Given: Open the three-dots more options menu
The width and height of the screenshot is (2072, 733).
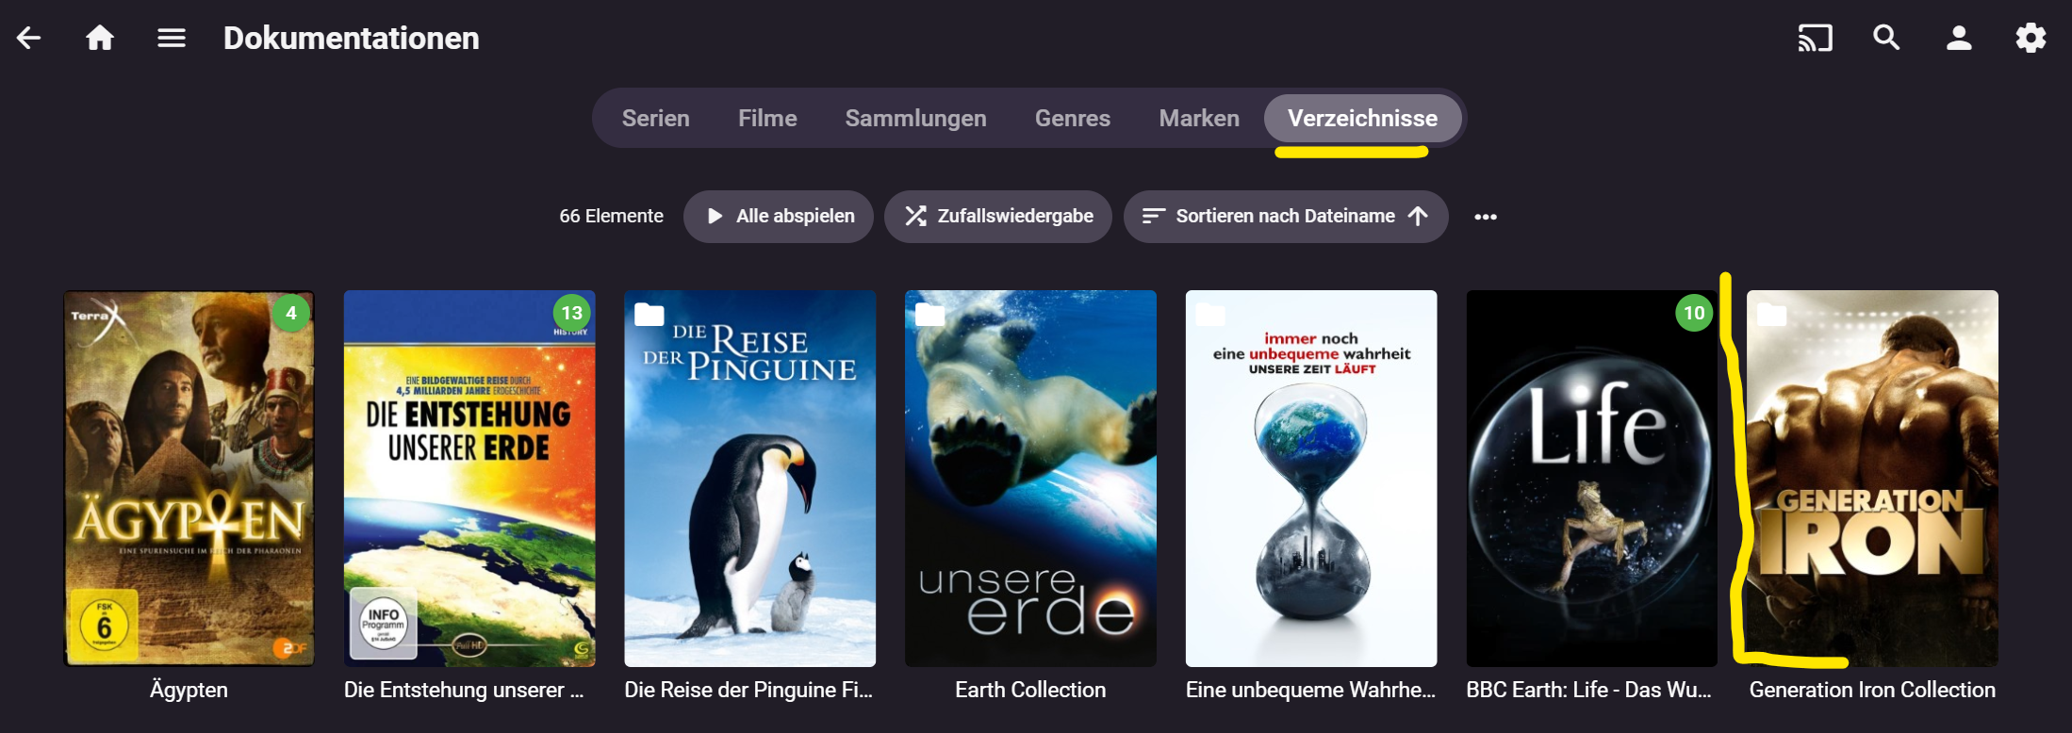Looking at the screenshot, I should coord(1486,217).
